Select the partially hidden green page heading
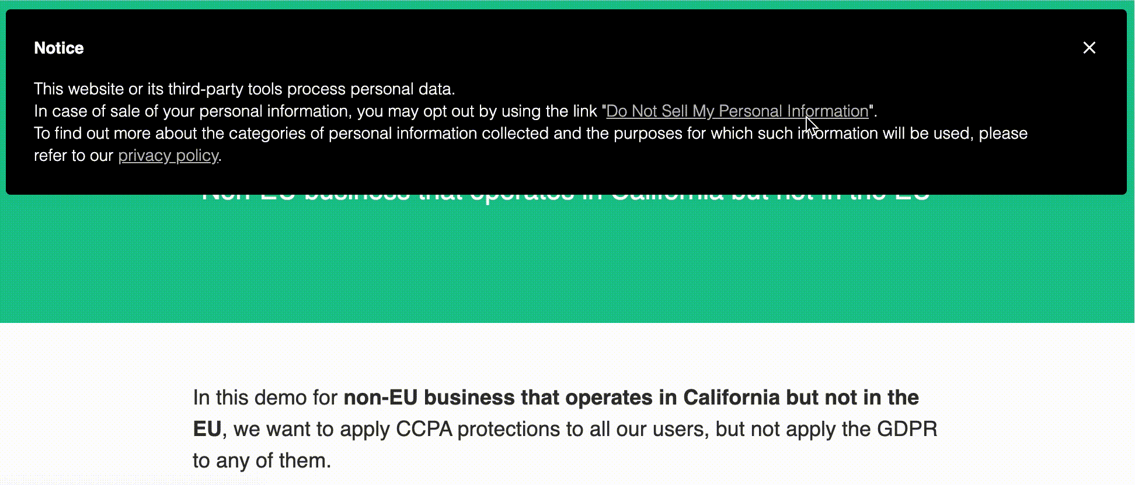The width and height of the screenshot is (1135, 485). [x=566, y=192]
